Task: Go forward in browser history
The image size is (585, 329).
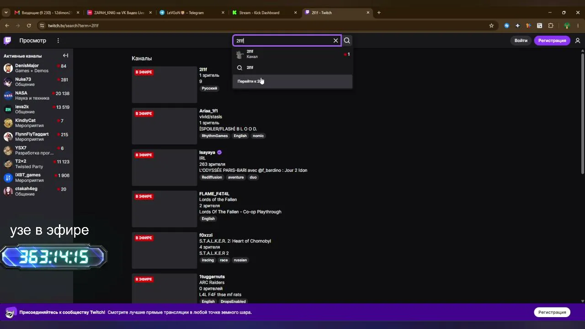Action: point(18,26)
